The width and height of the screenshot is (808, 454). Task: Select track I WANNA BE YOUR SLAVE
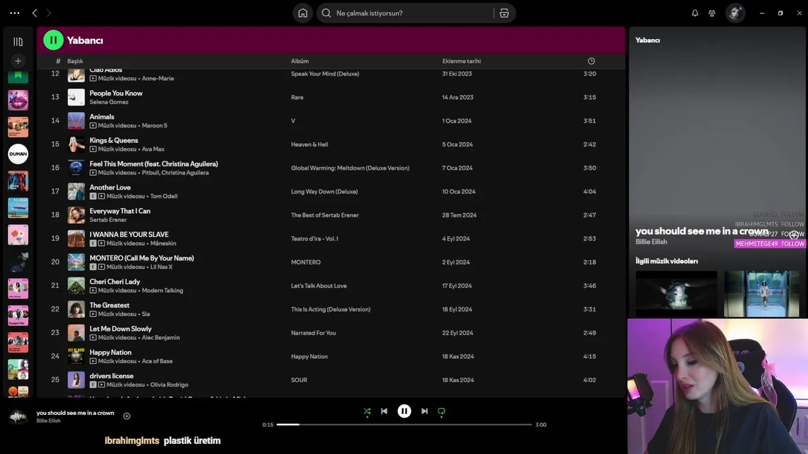point(129,235)
